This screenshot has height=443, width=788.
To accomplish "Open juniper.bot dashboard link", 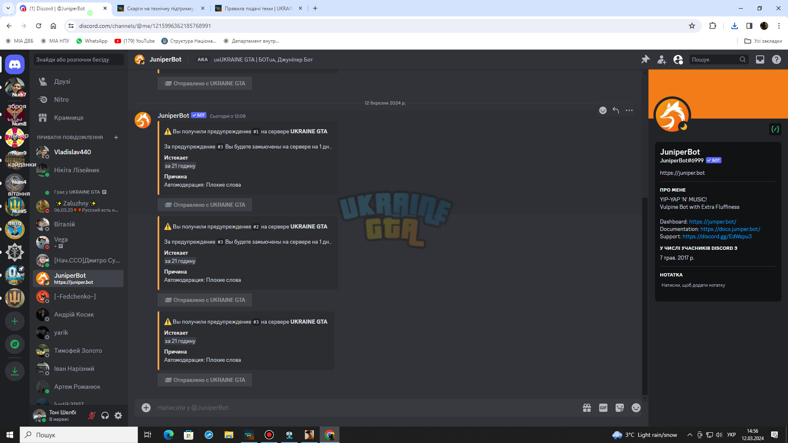I will 712,221.
